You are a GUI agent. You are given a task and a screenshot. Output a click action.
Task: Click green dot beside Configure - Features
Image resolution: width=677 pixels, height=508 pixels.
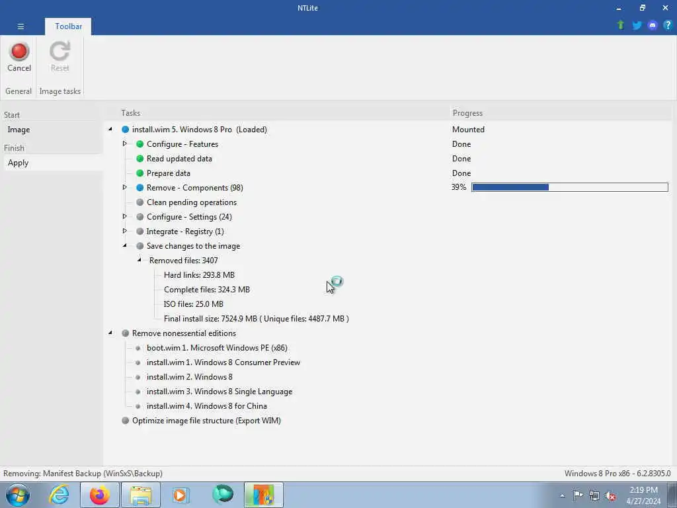click(x=140, y=144)
